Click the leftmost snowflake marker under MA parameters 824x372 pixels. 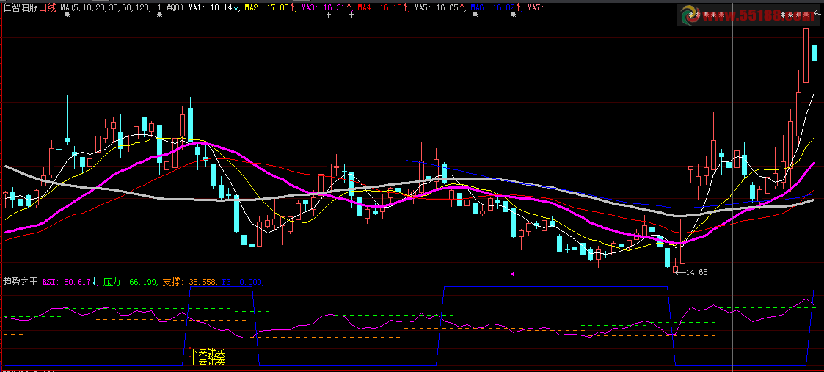coord(67,15)
